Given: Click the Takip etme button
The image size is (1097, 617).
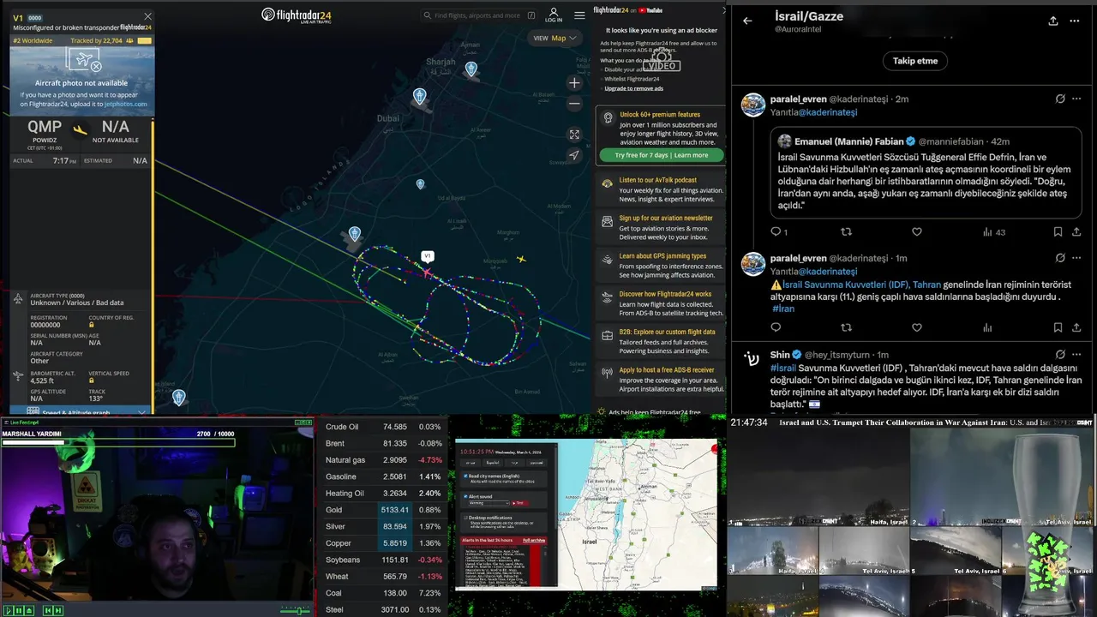Looking at the screenshot, I should (x=915, y=61).
